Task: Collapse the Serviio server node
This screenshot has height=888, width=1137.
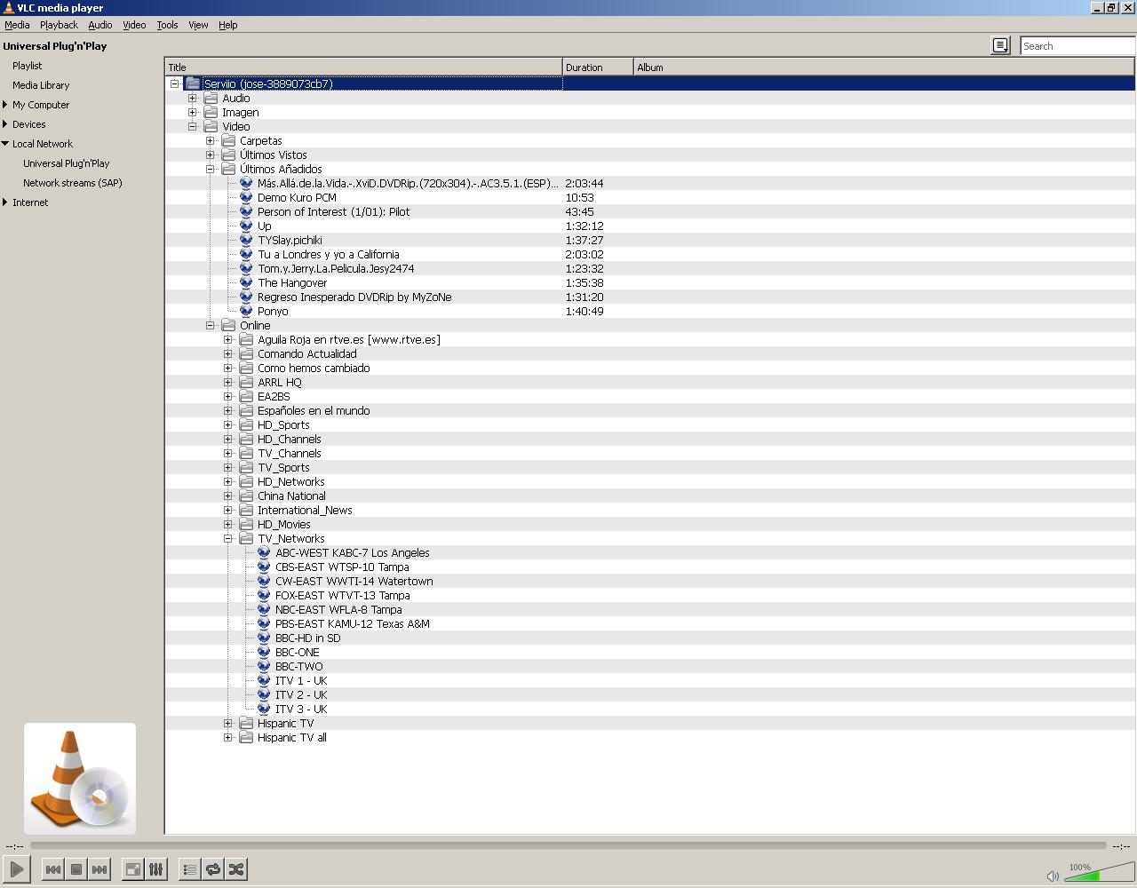Action: (x=175, y=83)
